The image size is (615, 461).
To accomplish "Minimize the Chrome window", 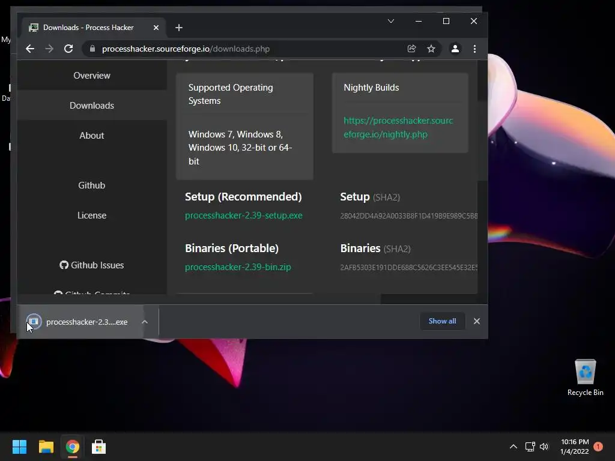I will click(419, 21).
